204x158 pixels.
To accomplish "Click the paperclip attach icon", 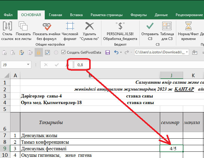I will (x=195, y=52).
